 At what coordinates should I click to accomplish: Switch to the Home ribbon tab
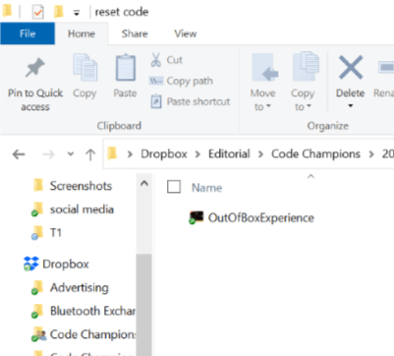(x=82, y=33)
